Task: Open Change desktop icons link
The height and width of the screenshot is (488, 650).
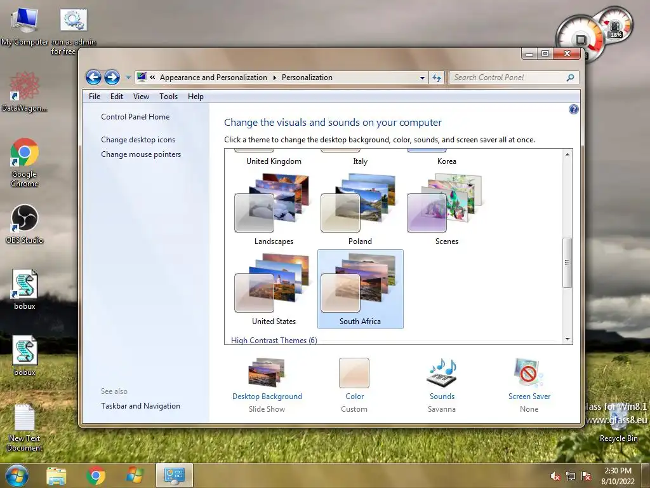Action: click(x=138, y=140)
